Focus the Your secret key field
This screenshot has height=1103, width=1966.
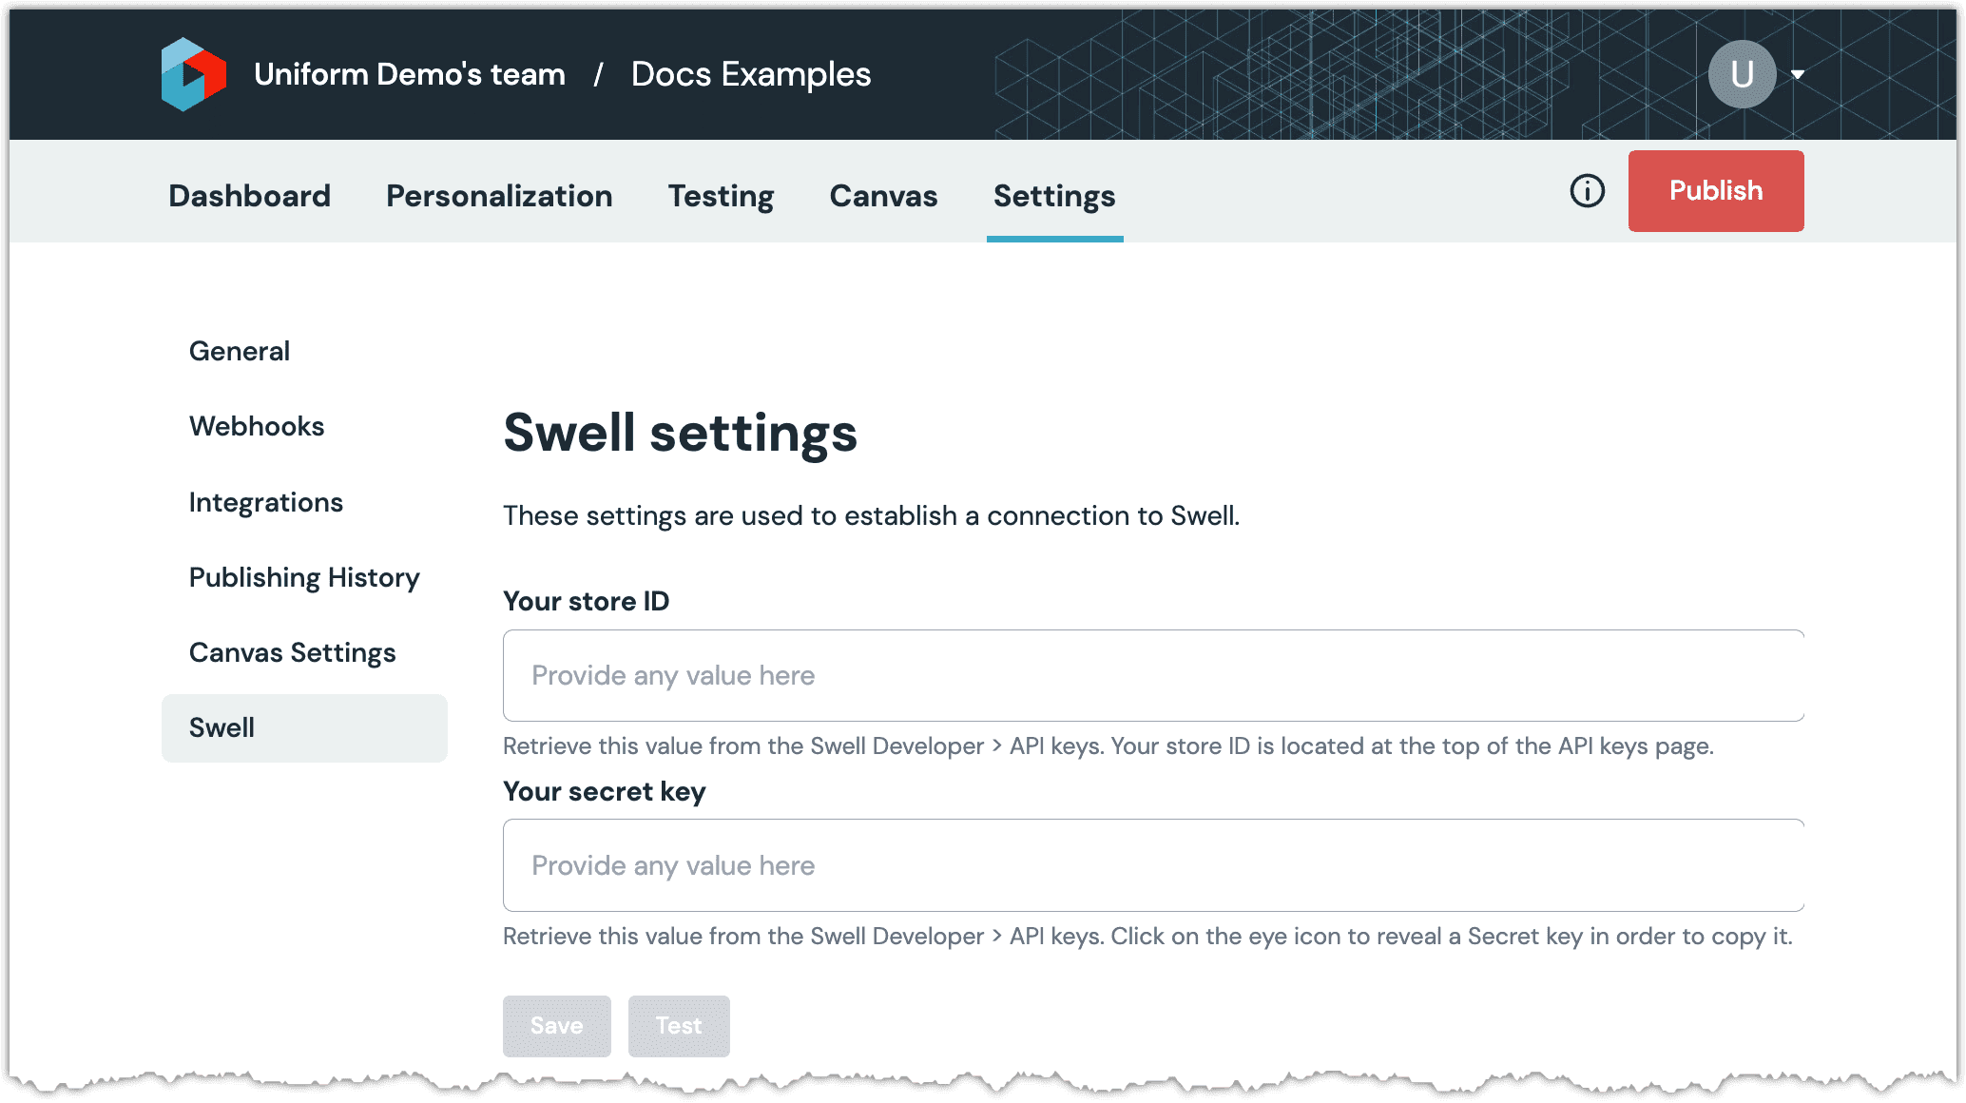click(1153, 865)
